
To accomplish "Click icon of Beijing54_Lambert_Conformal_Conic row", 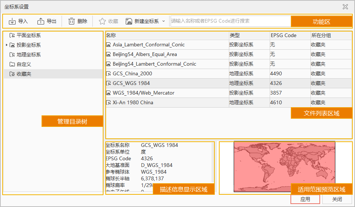I will pyautogui.click(x=108, y=64).
